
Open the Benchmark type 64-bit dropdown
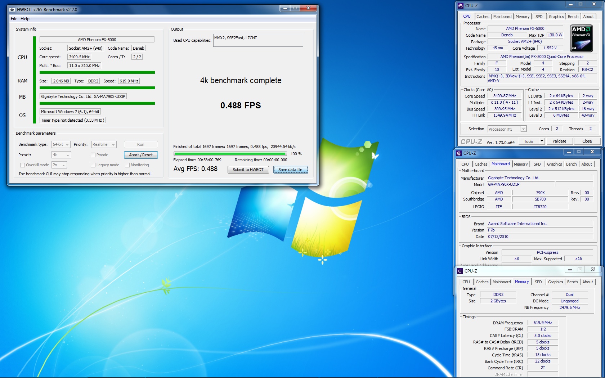pos(61,144)
